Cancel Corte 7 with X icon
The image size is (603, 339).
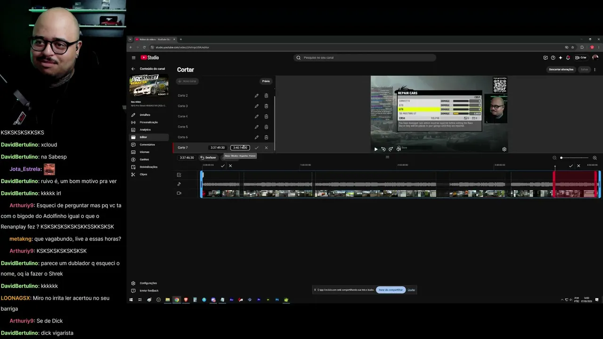(x=266, y=148)
